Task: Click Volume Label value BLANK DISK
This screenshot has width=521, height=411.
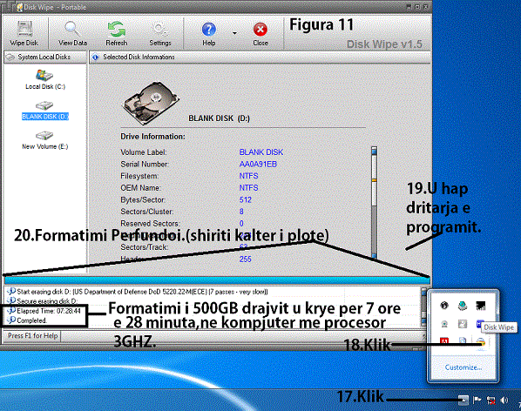Action: point(261,152)
